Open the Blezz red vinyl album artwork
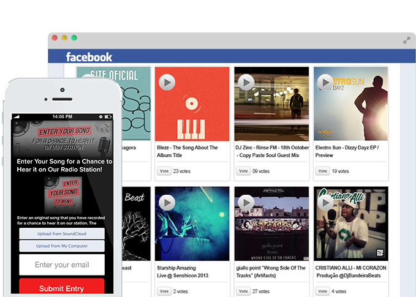This screenshot has height=297, width=416. [x=192, y=103]
